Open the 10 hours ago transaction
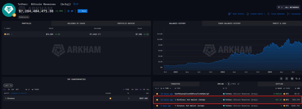Viewport: 302px width, 109px height. click(167, 94)
